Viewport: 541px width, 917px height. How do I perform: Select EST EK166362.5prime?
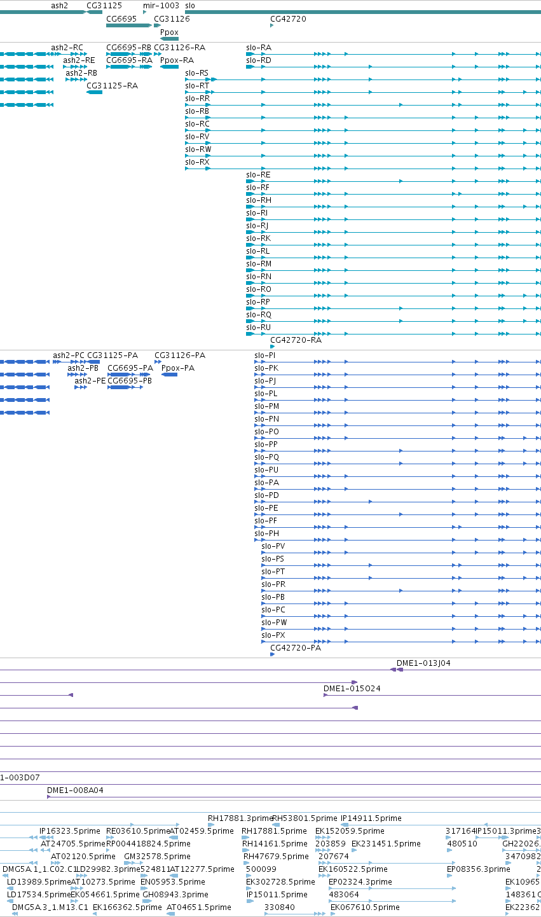click(x=127, y=907)
